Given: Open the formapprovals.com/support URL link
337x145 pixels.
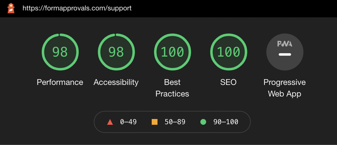Looking at the screenshot, I should (x=77, y=8).
